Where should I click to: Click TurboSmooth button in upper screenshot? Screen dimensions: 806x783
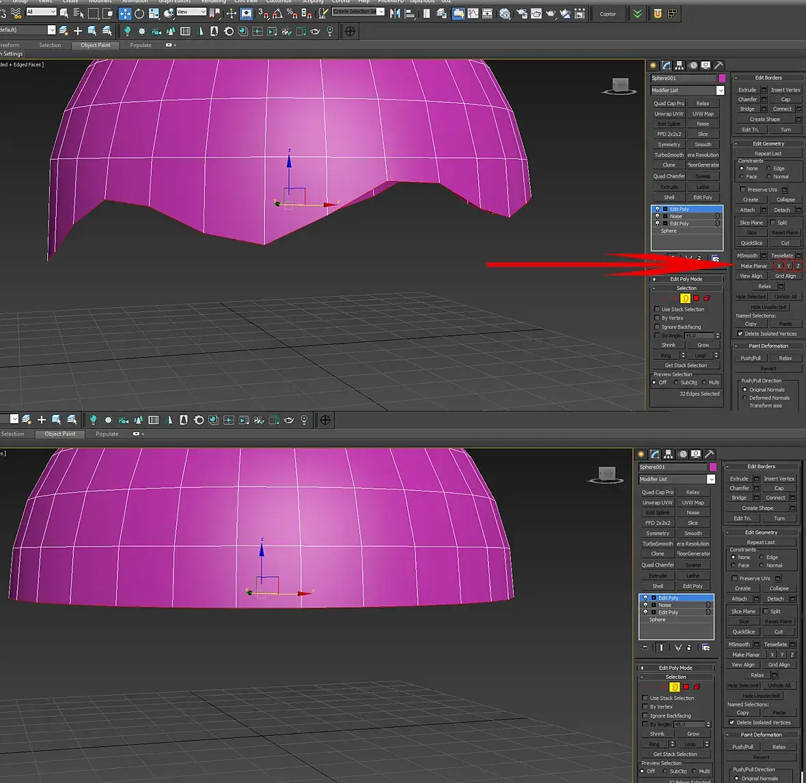pos(669,155)
